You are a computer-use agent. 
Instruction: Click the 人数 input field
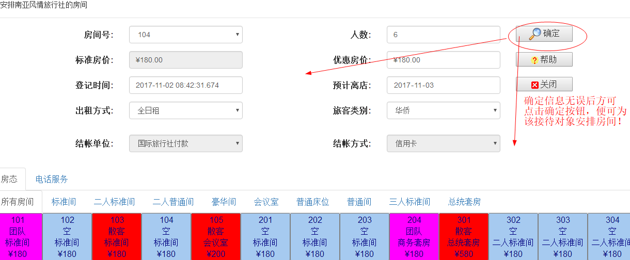tap(444, 35)
